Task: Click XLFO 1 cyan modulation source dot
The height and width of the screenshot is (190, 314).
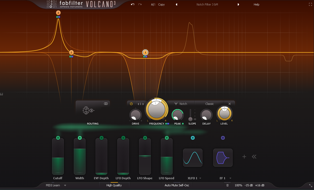Action: coord(193,138)
